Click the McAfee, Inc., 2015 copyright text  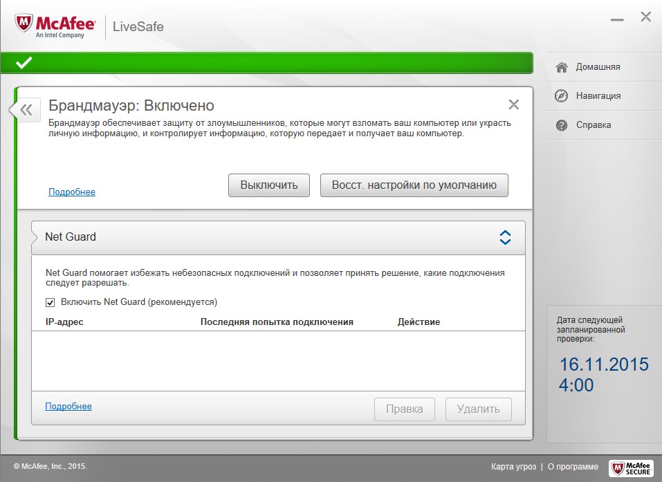pyautogui.click(x=50, y=466)
